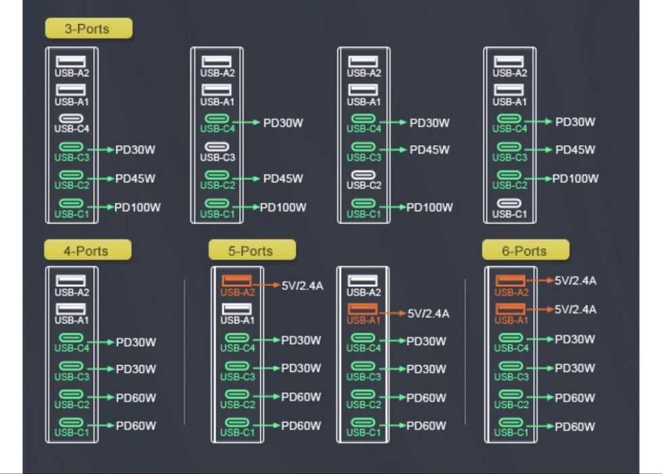Image resolution: width=662 pixels, height=474 pixels.
Task: Click "PD30W" beside USB-C4 in 4-Ports diagram
Action: [136, 342]
